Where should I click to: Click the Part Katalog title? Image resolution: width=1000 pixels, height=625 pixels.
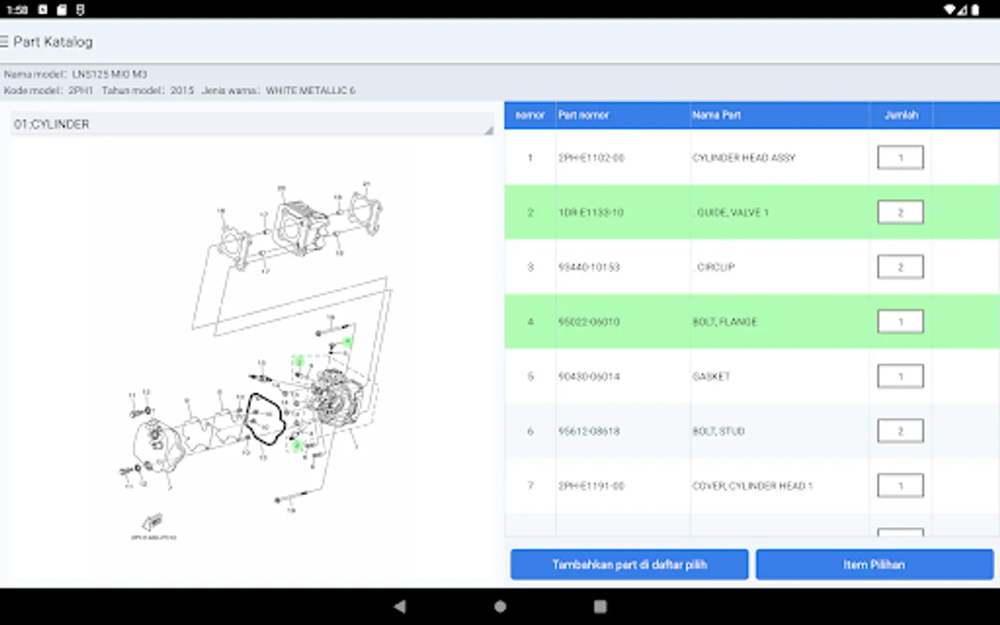pos(53,42)
